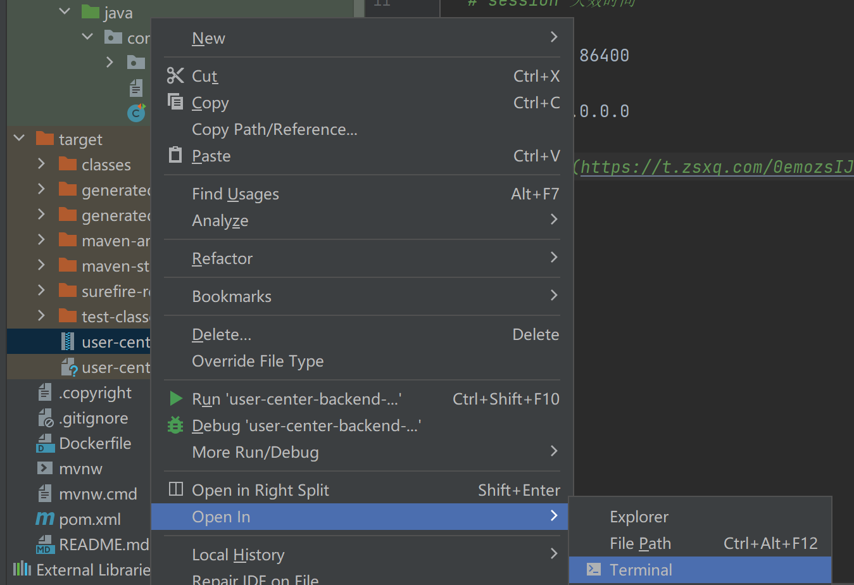Click the Open in Right Split icon
The image size is (854, 585).
(x=175, y=489)
